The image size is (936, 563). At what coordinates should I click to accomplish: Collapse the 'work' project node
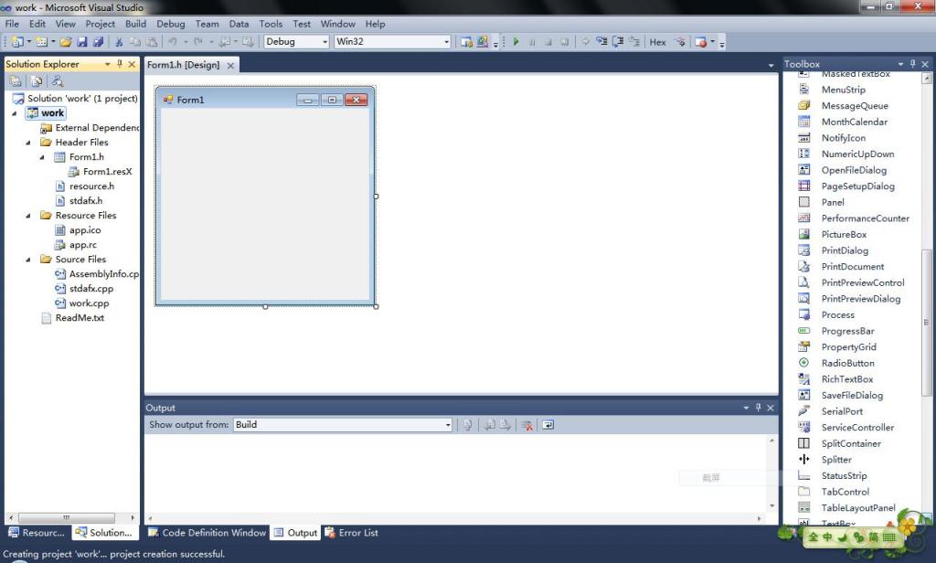pyautogui.click(x=15, y=112)
